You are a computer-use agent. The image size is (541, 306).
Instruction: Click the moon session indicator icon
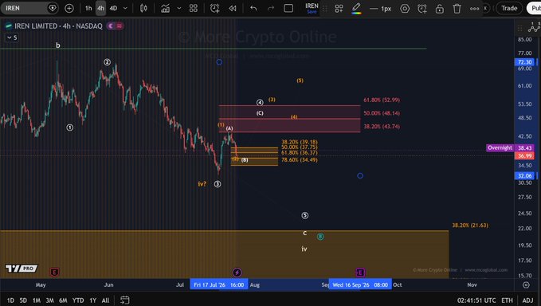click(x=111, y=25)
